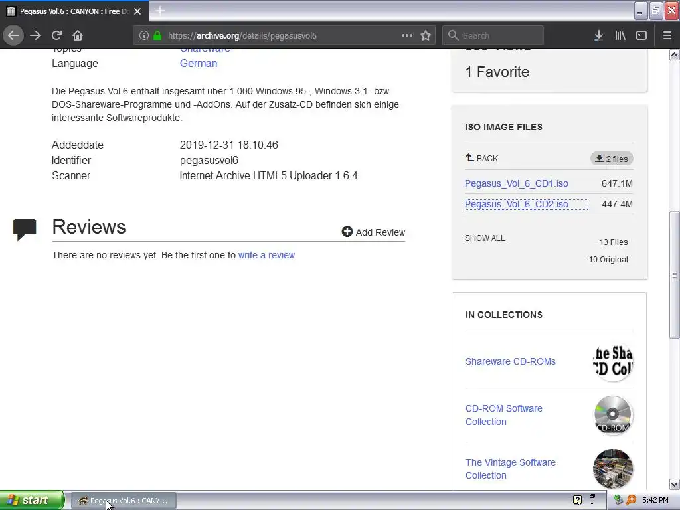Select the Pegasus Vol.6 browser tab
This screenshot has width=680, height=510.
tap(74, 11)
